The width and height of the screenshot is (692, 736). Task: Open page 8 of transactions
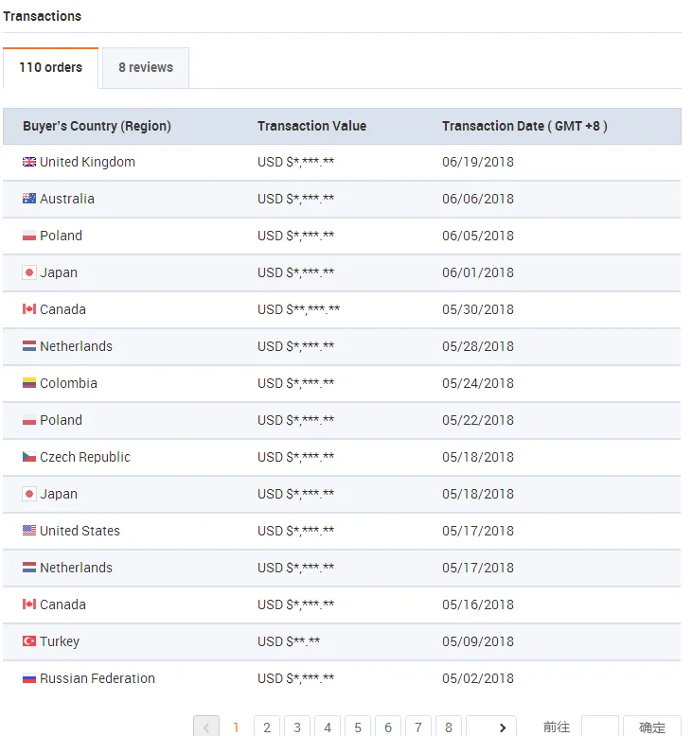[449, 727]
